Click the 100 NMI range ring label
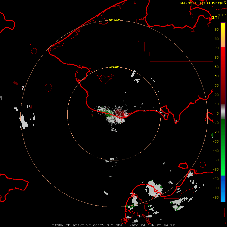Screen dimensions: 227x227 coord(114,20)
